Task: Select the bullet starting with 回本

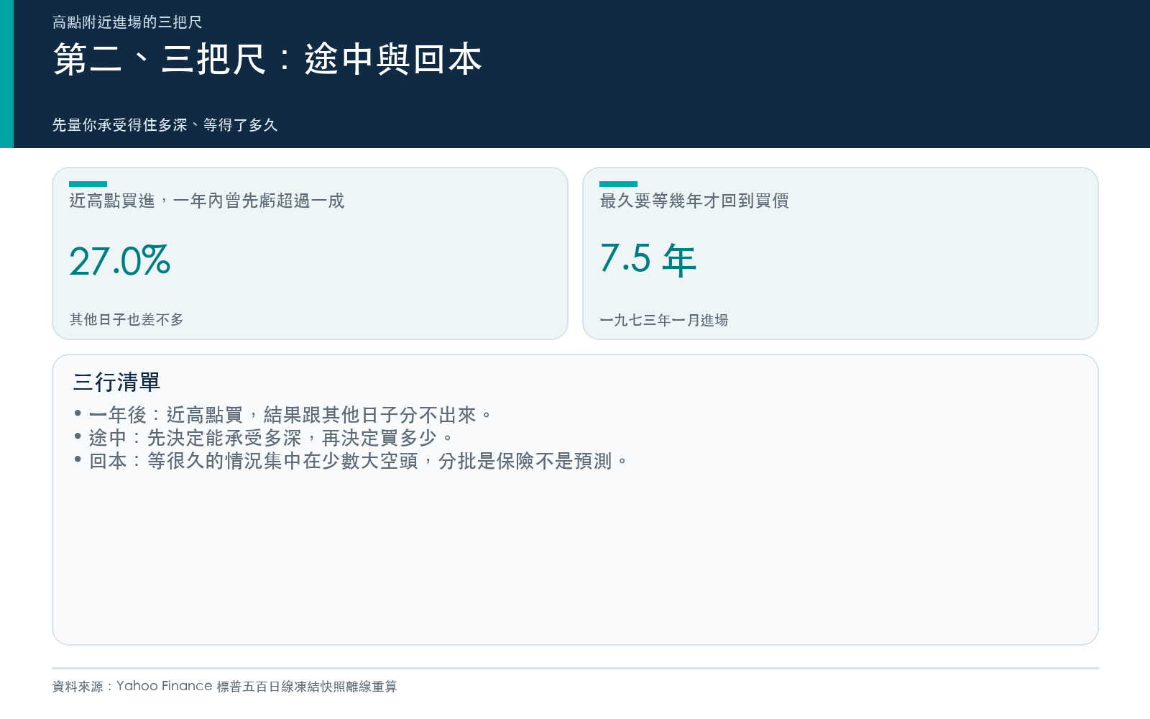Action: pos(351,461)
